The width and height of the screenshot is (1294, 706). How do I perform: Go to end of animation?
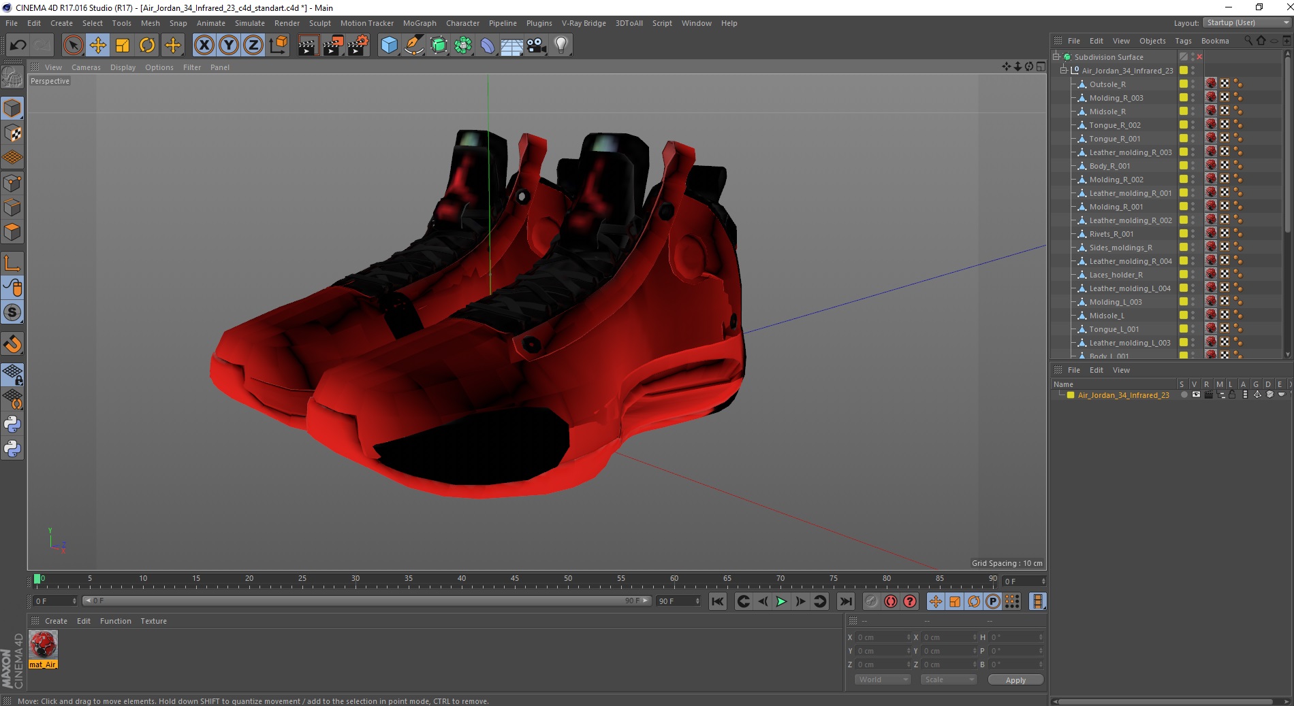point(845,601)
